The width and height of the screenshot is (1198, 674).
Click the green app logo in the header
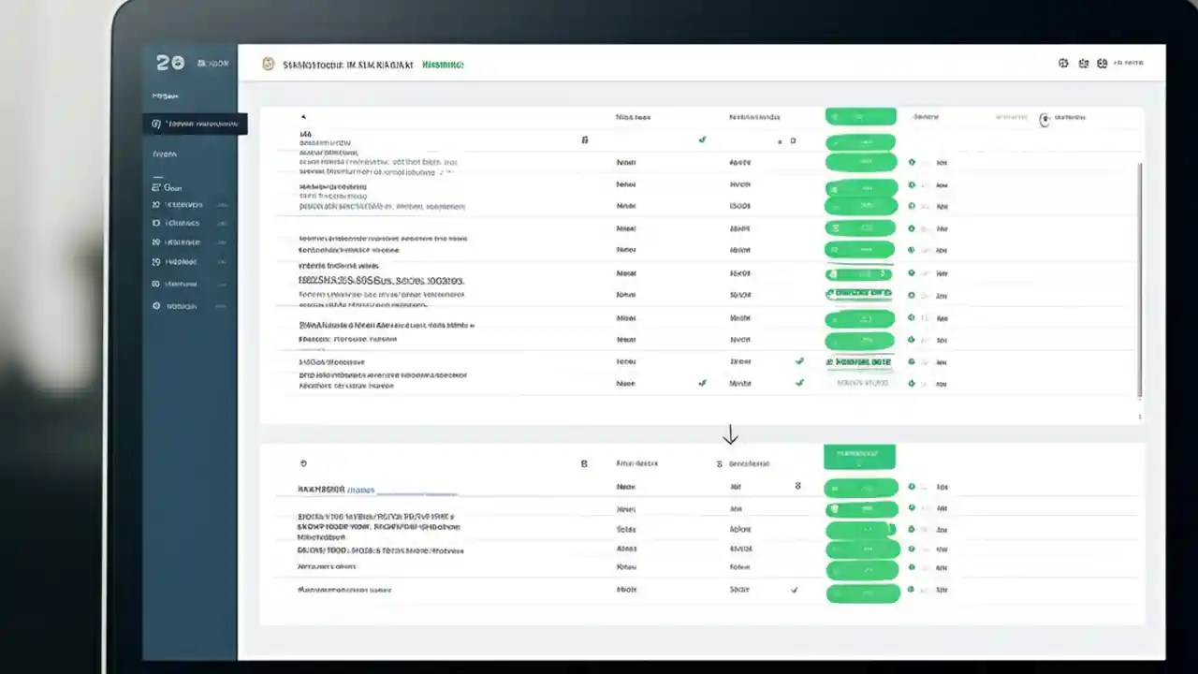coord(268,64)
